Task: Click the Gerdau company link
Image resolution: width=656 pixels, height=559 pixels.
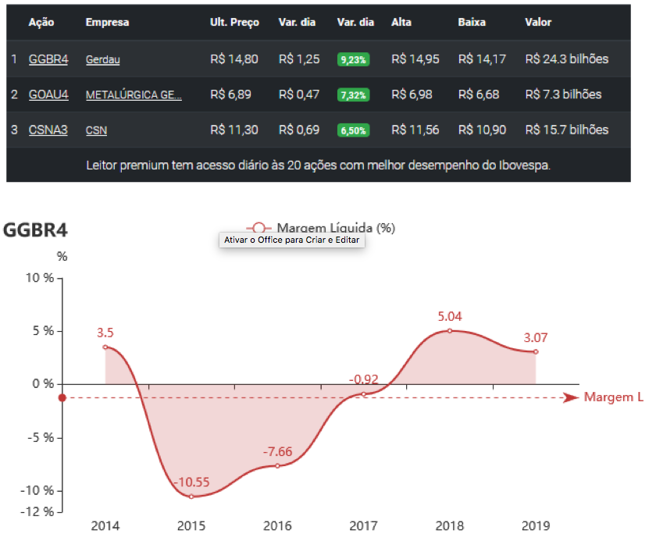Action: click(102, 59)
